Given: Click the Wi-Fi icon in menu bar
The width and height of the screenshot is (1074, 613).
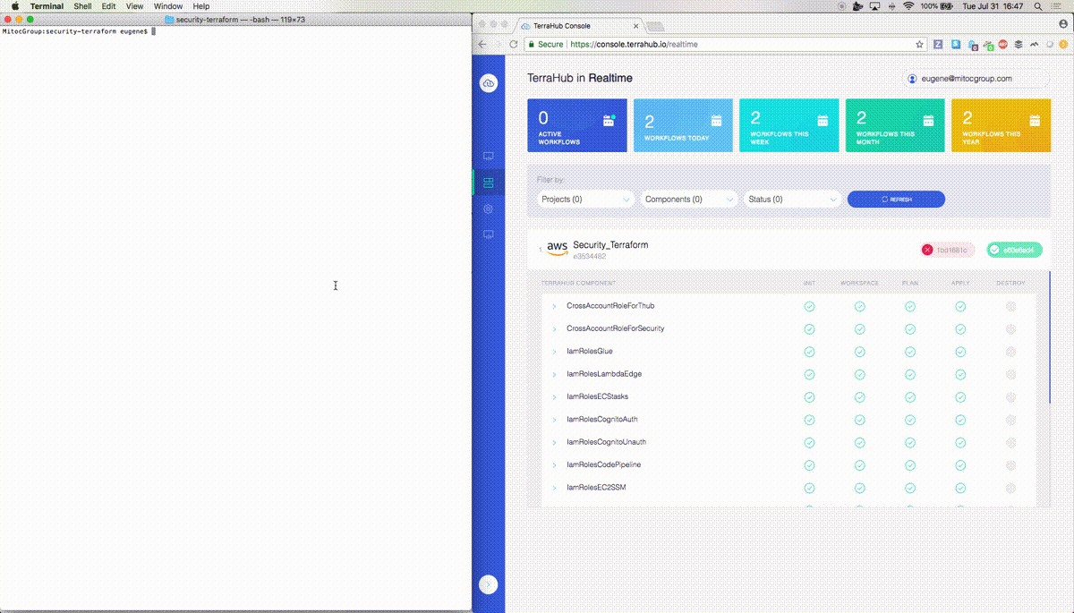Looking at the screenshot, I should [908, 6].
